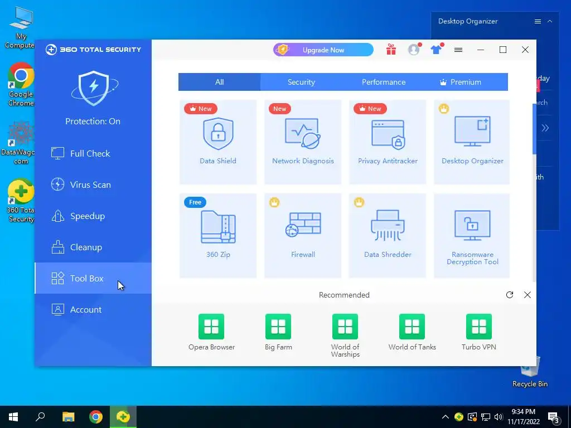The image size is (571, 428).
Task: Select the My Computer desktop icon
Action: pyautogui.click(x=20, y=28)
